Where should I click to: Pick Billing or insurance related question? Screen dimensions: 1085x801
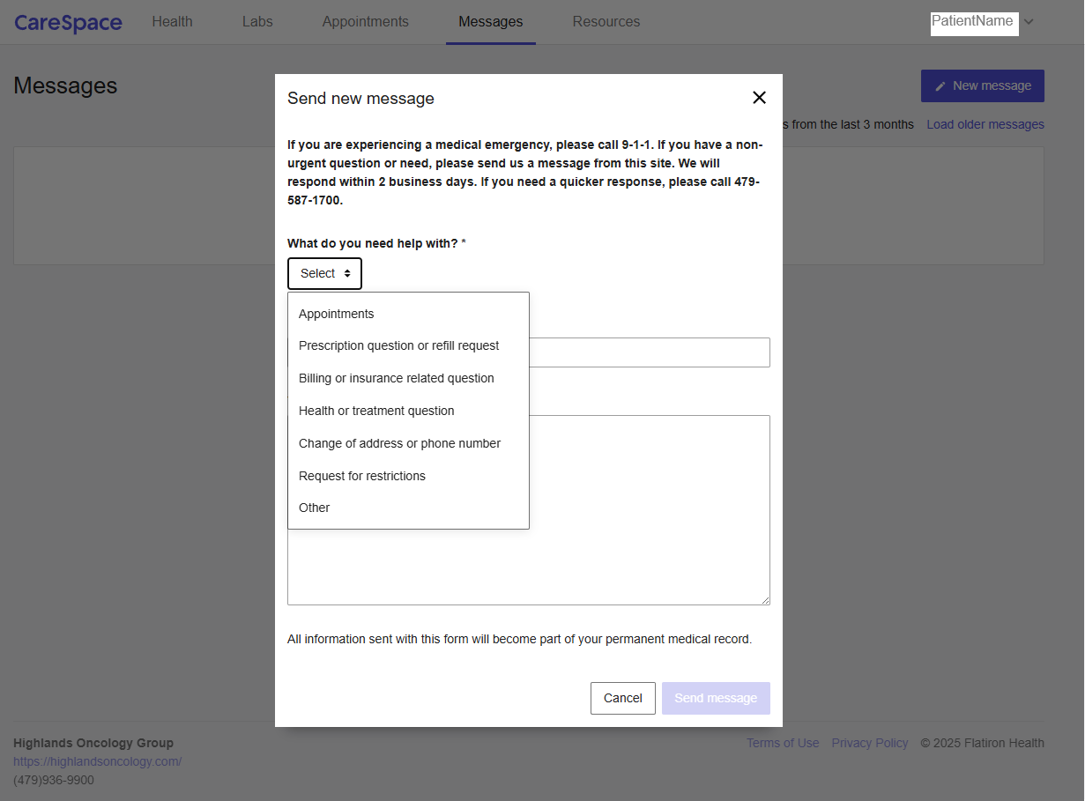pyautogui.click(x=396, y=378)
